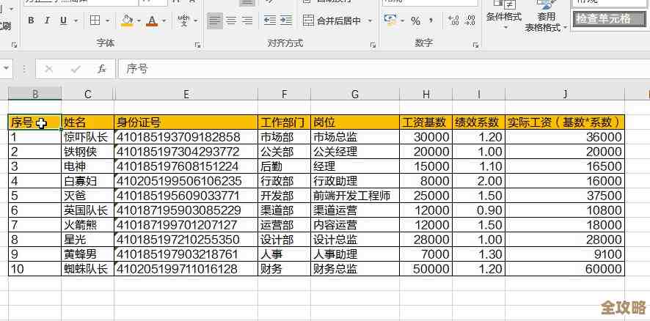Toggle italic formatting
Image resolution: width=650 pixels, height=321 pixels.
tap(47, 21)
